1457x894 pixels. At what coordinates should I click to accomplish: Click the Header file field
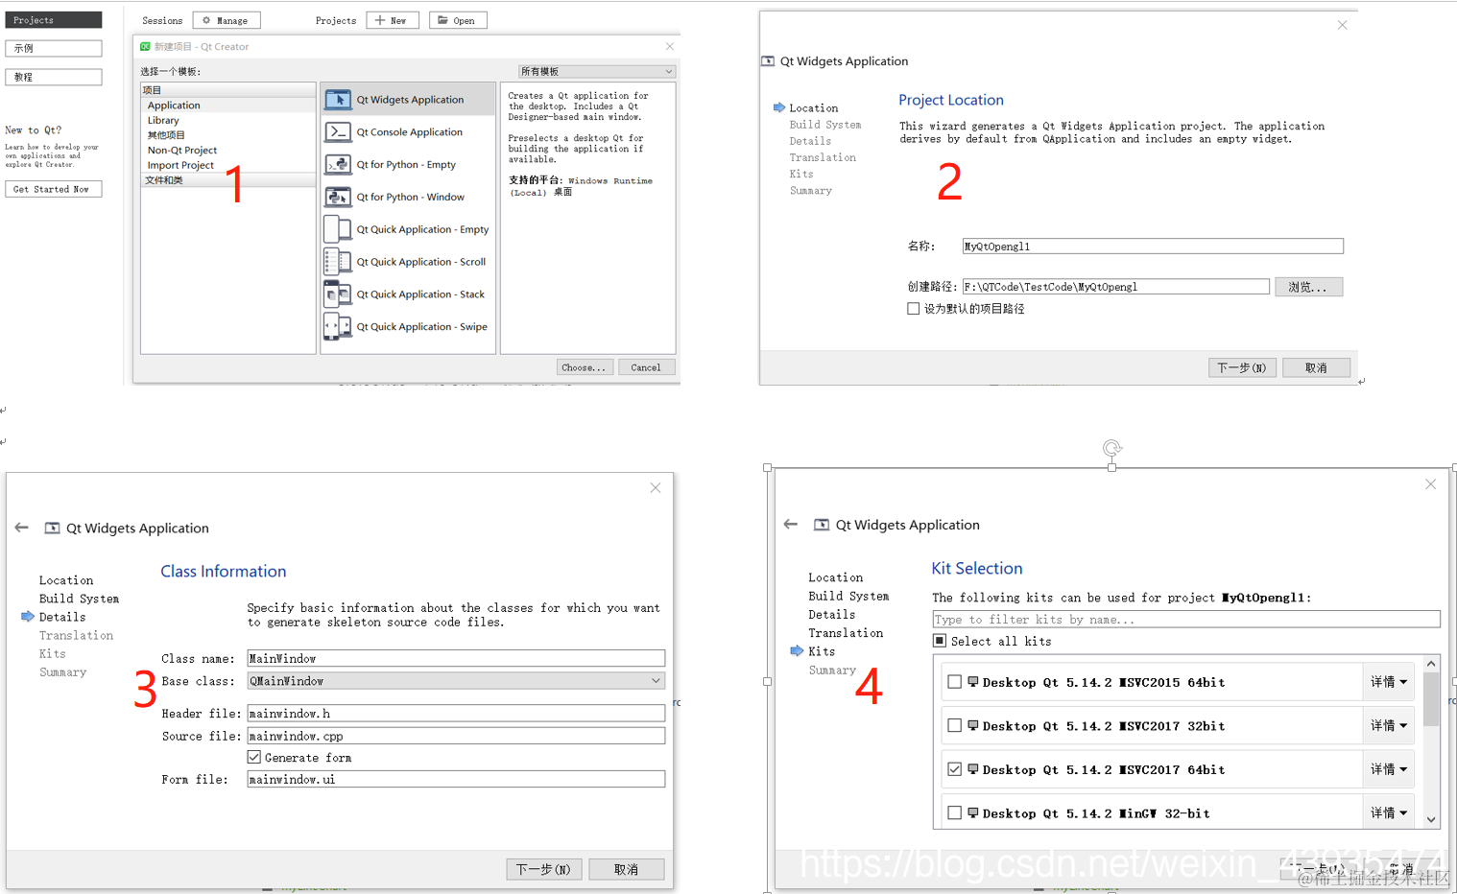pos(456,713)
